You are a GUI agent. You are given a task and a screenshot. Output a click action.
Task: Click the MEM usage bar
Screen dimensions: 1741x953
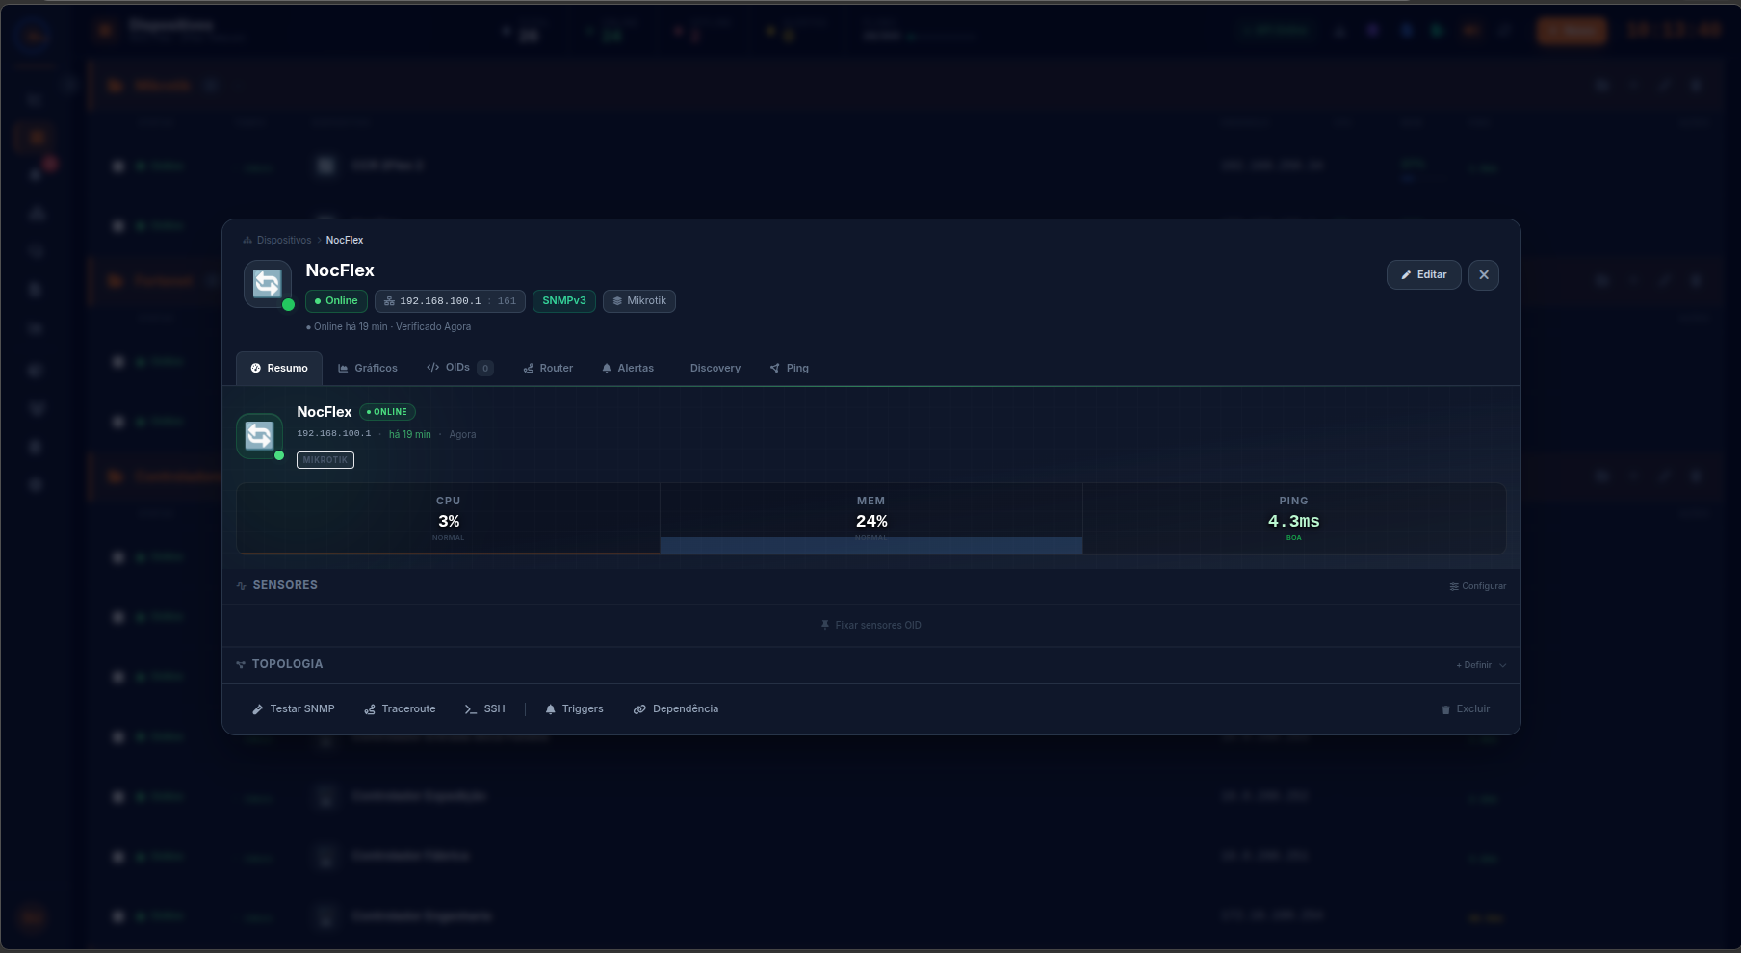[x=871, y=546]
